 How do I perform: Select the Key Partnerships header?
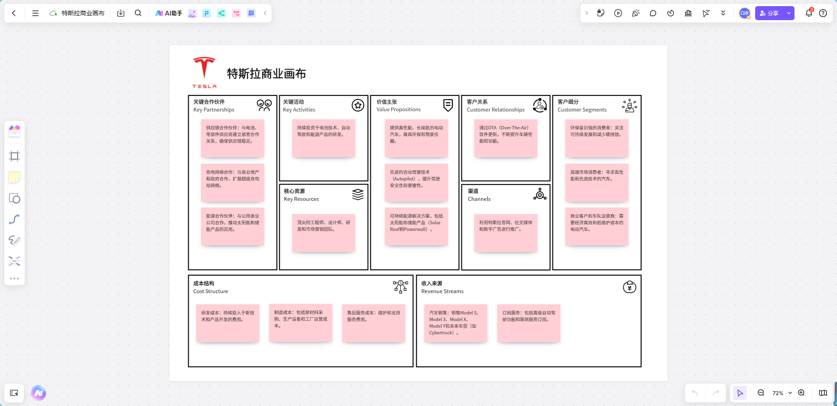[214, 105]
